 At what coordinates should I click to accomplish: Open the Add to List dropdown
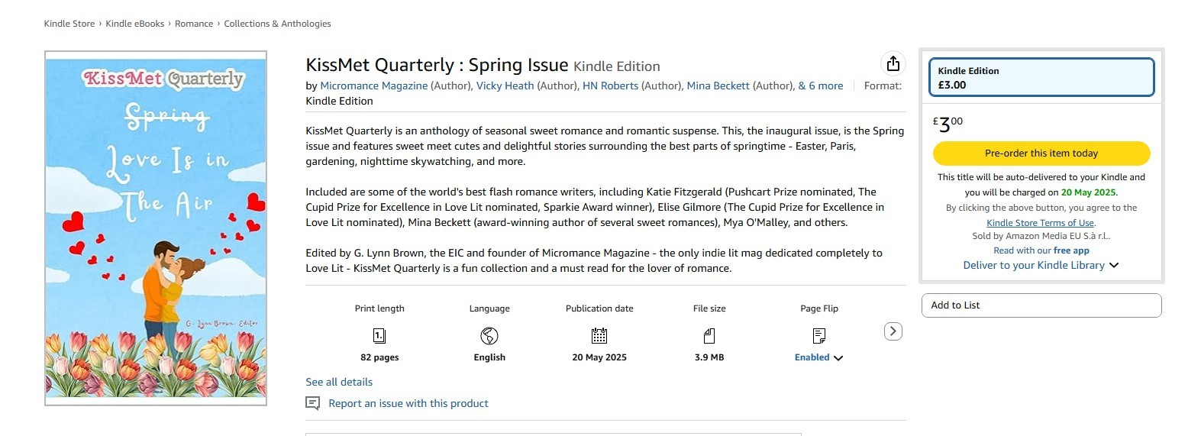pyautogui.click(x=1041, y=305)
